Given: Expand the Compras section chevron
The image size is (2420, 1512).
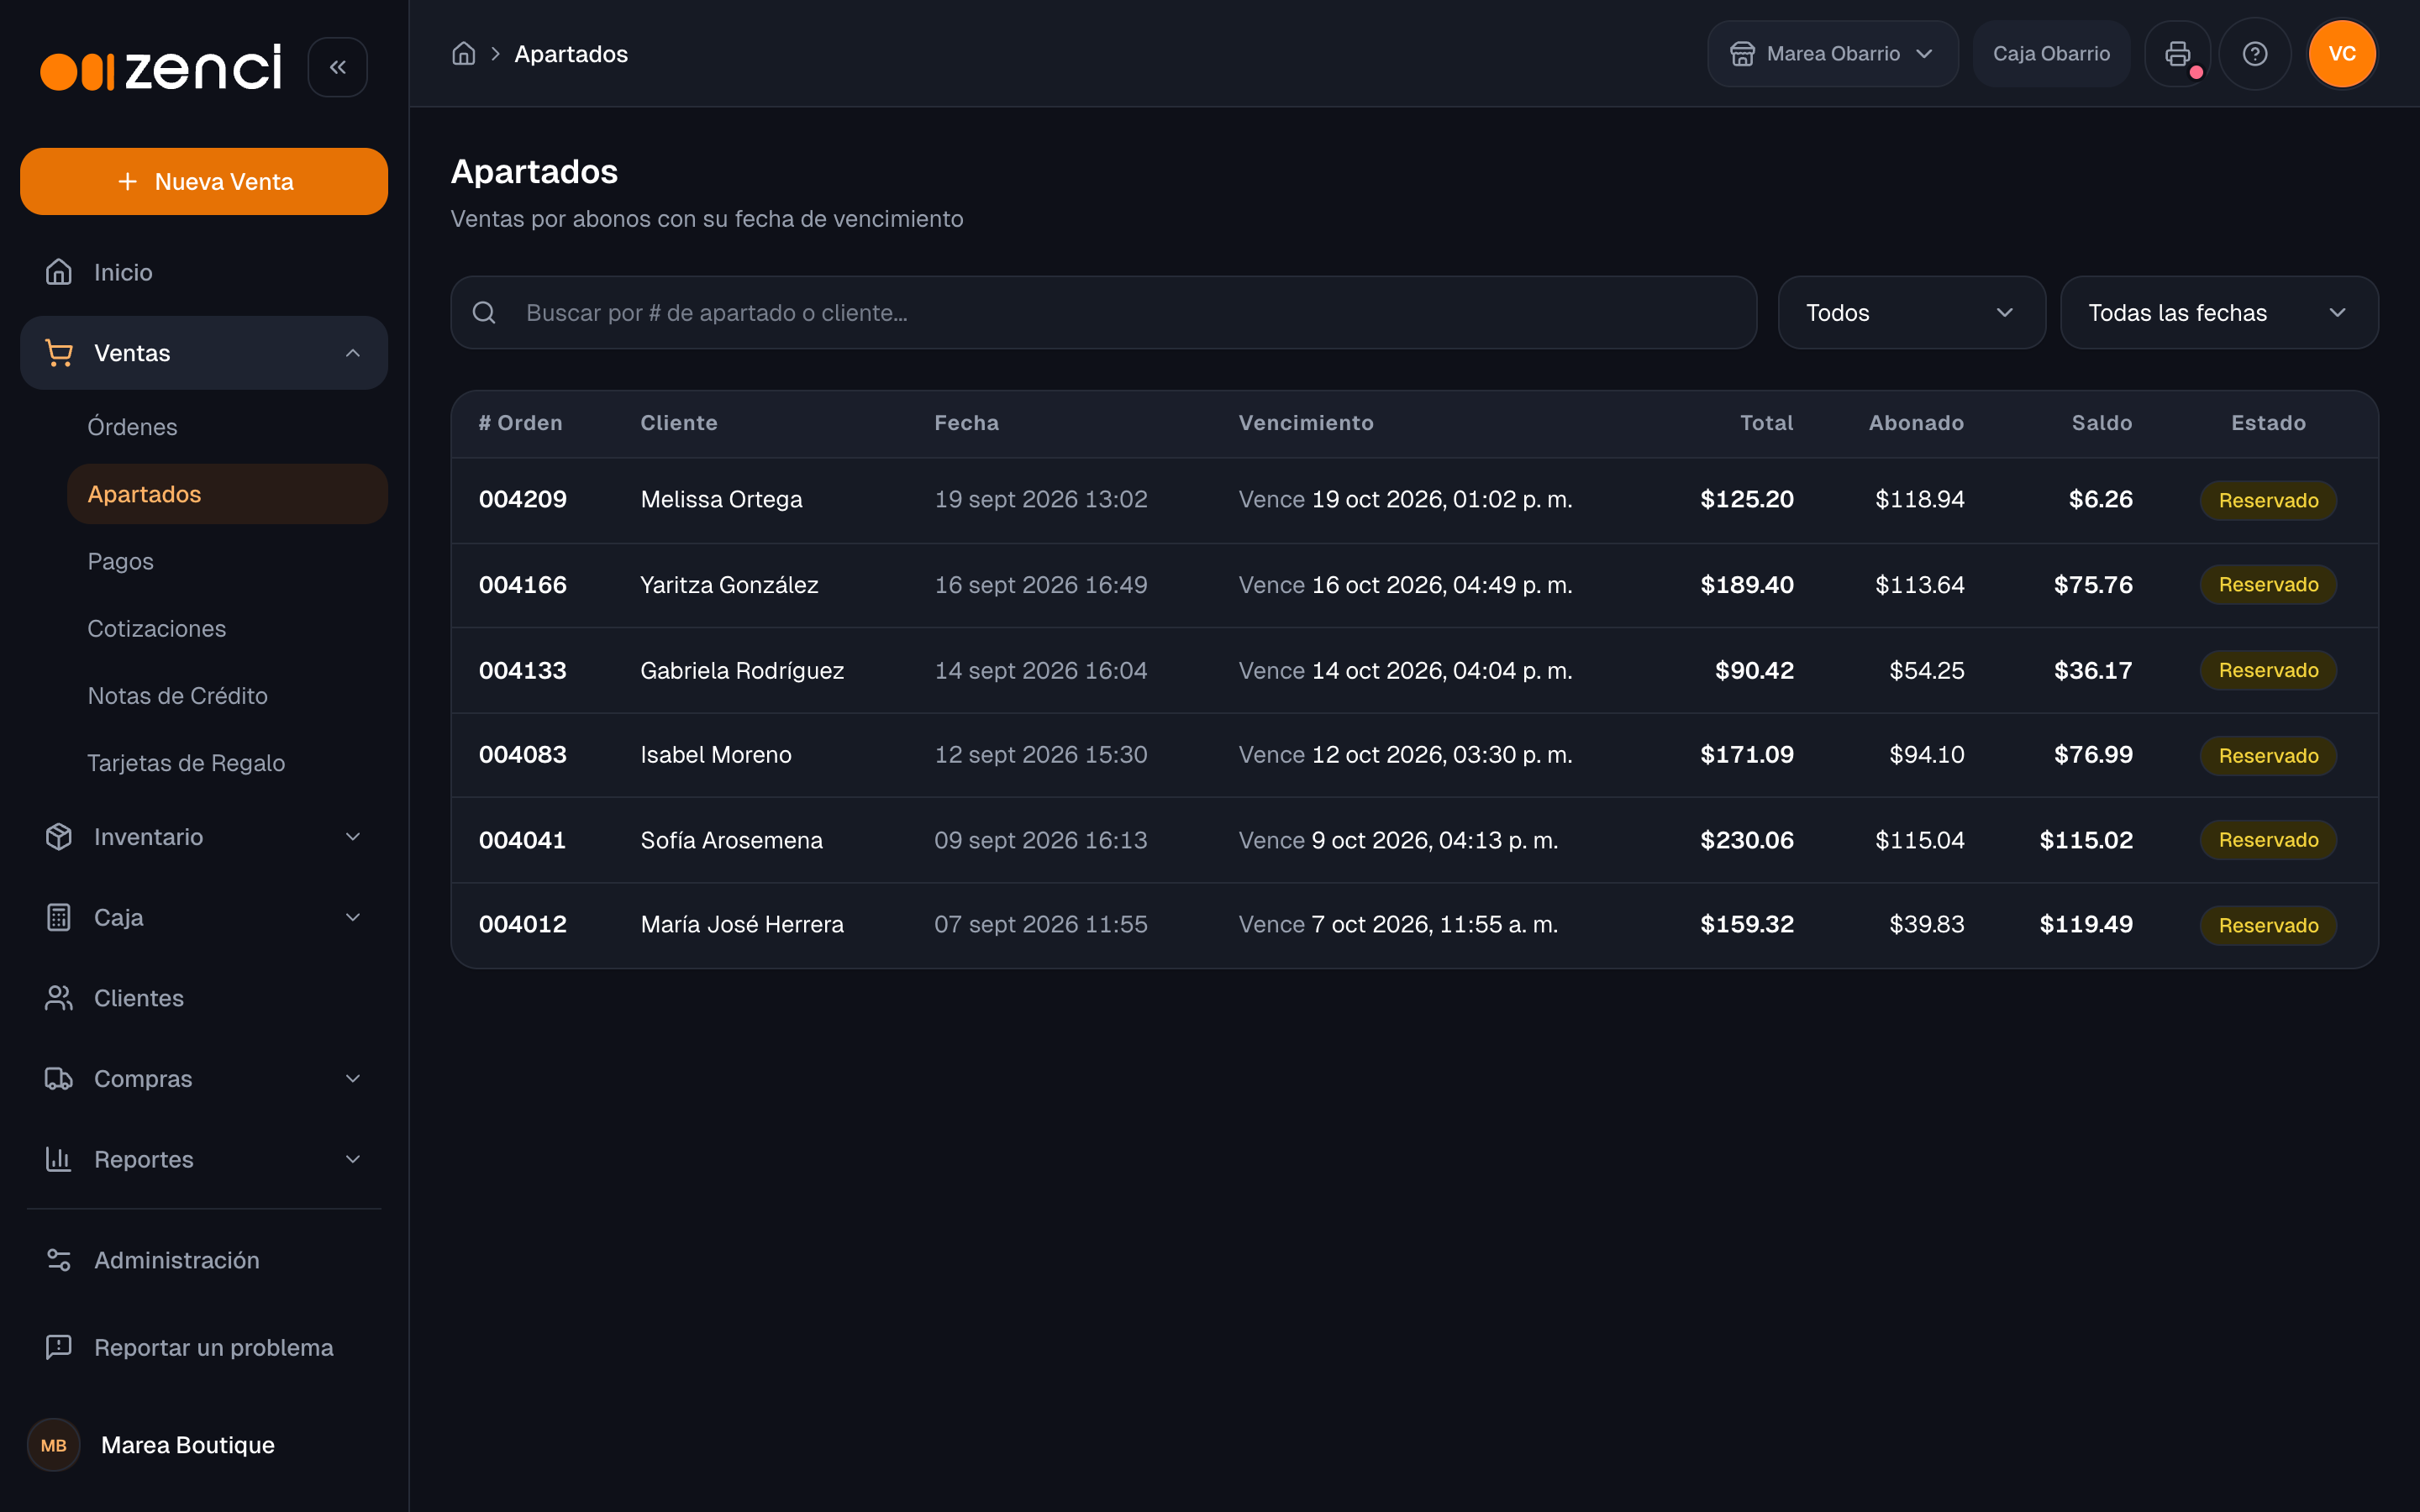Looking at the screenshot, I should 353,1079.
